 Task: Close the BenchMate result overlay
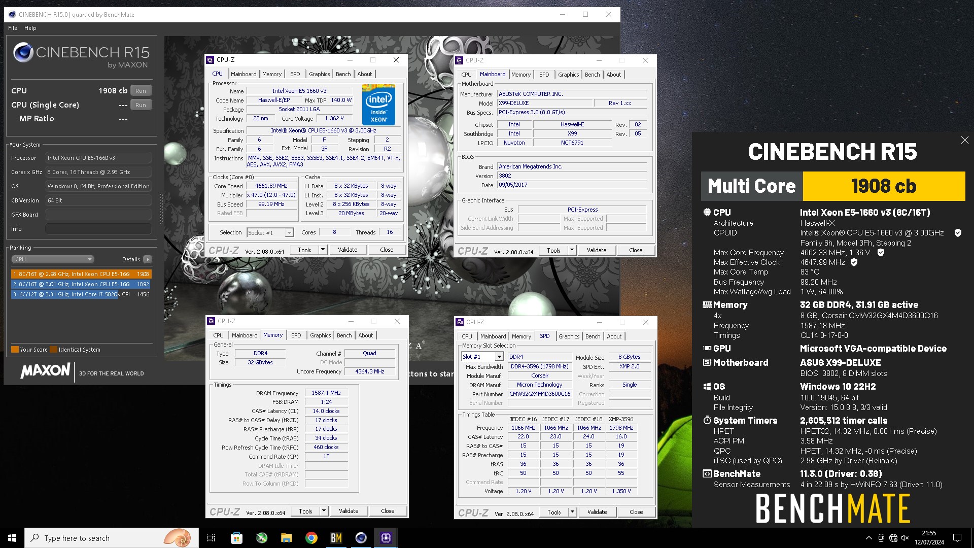(964, 140)
